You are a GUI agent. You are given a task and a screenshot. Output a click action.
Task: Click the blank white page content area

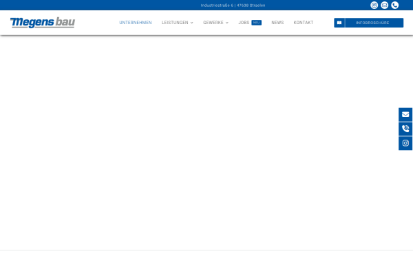point(200,142)
